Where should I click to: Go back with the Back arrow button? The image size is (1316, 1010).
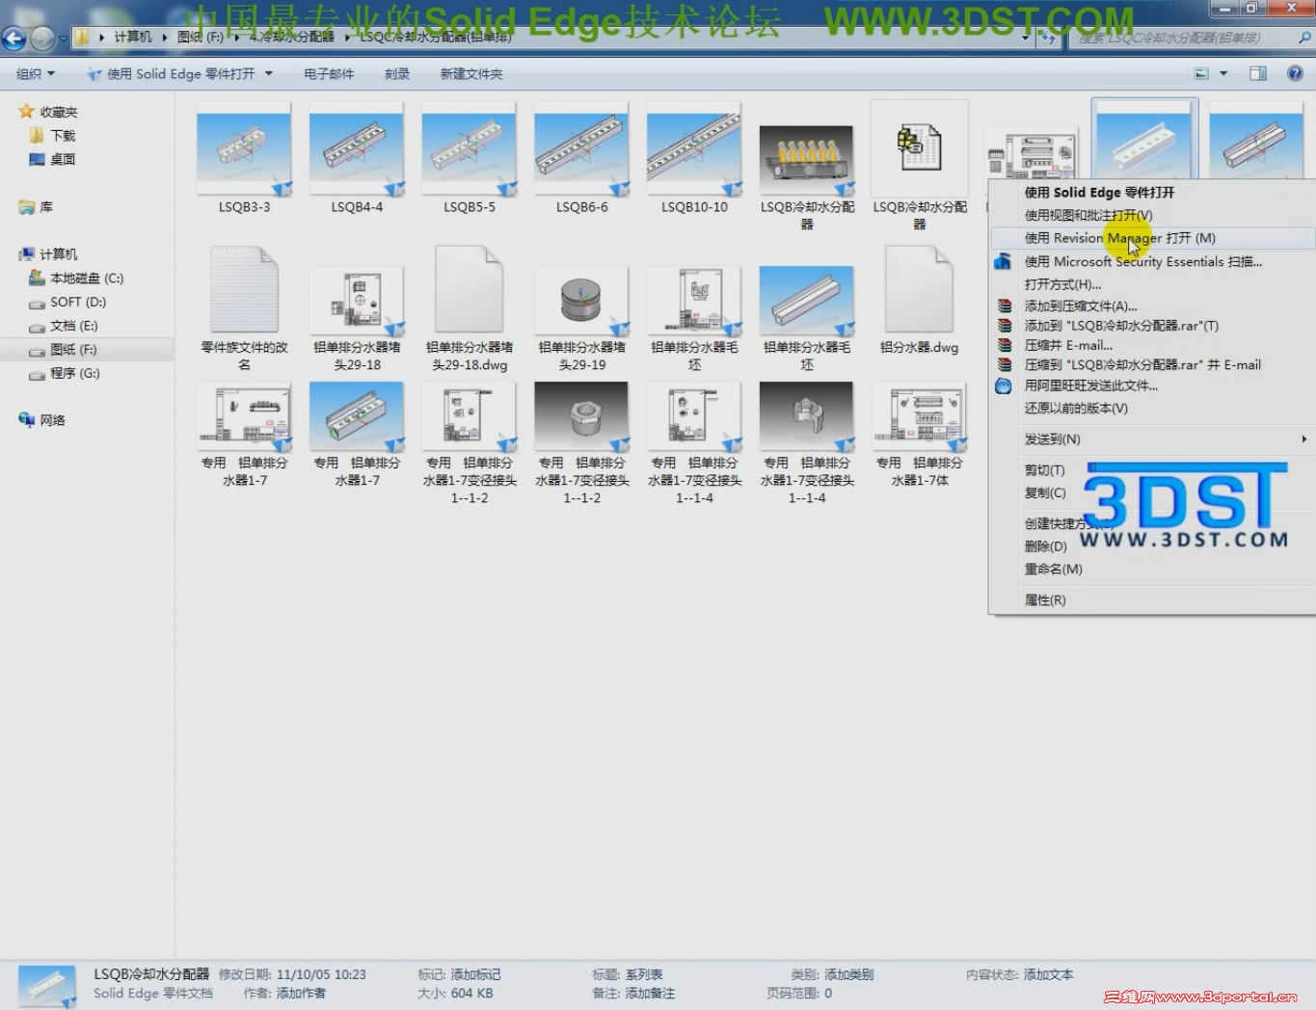(13, 39)
